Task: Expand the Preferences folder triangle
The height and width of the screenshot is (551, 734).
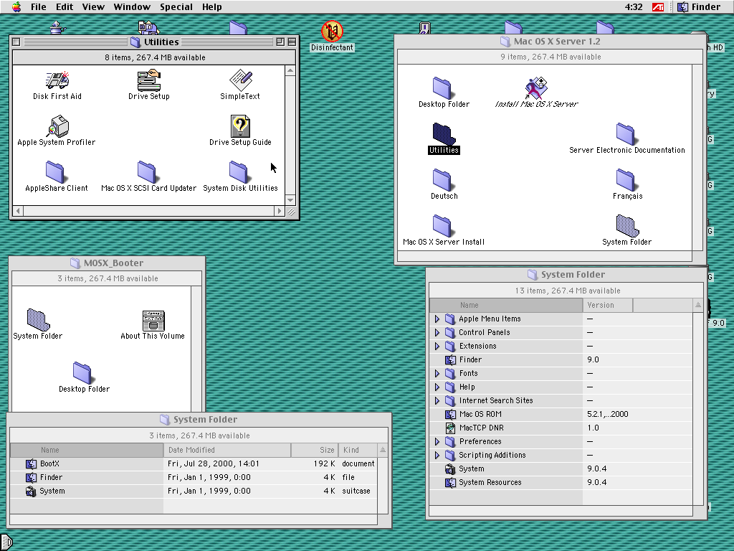Action: pos(437,441)
